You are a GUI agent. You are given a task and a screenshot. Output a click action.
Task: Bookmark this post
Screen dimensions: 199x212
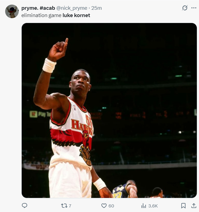tap(183, 206)
